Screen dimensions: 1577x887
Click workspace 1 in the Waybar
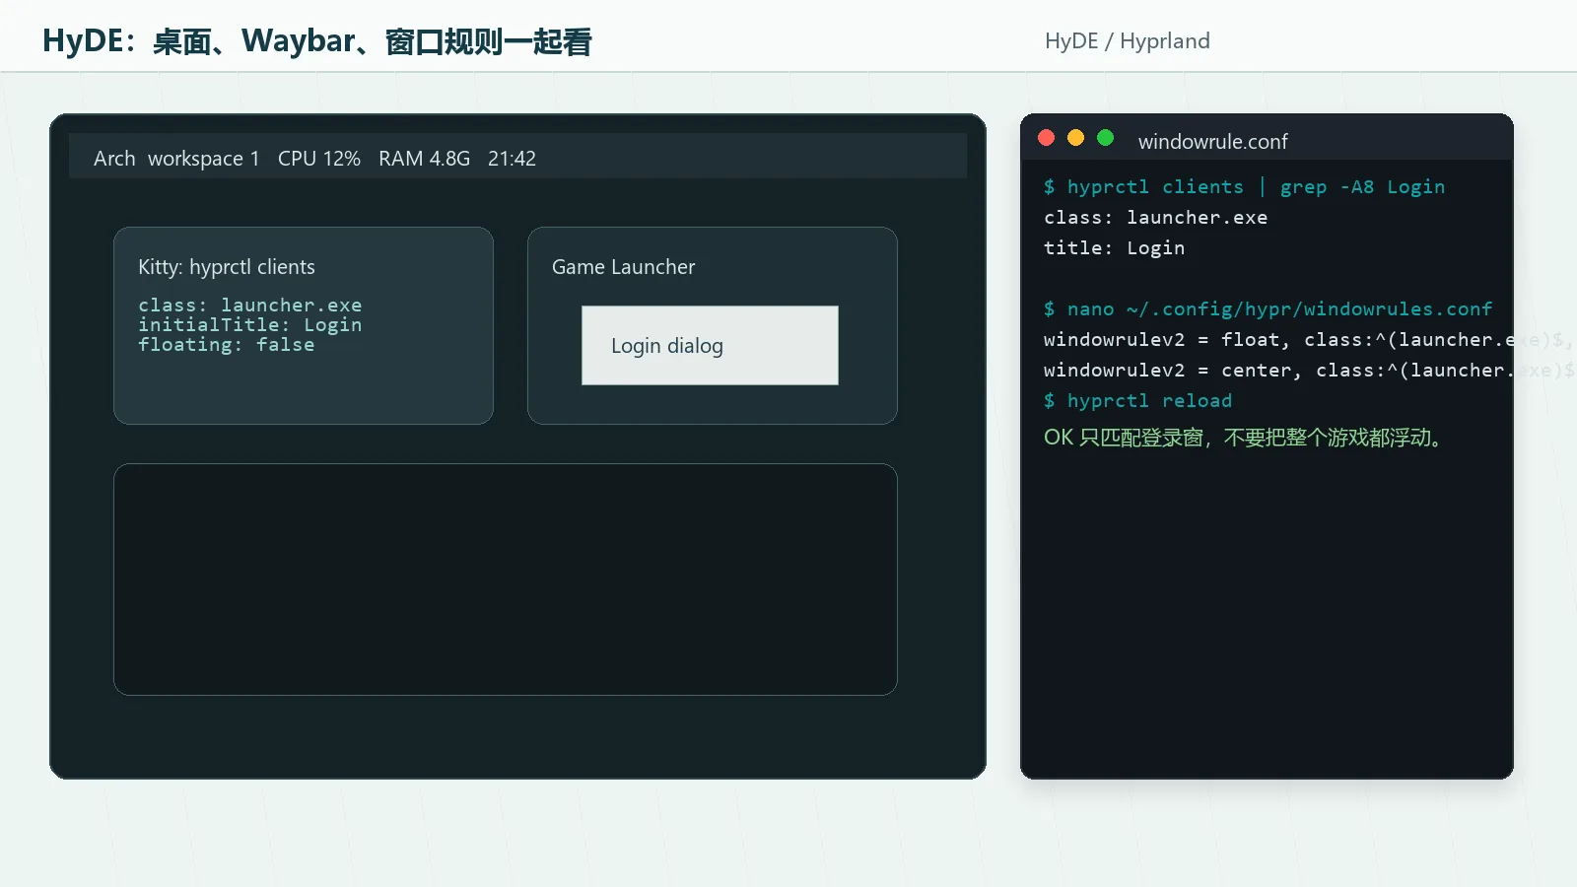pos(204,159)
